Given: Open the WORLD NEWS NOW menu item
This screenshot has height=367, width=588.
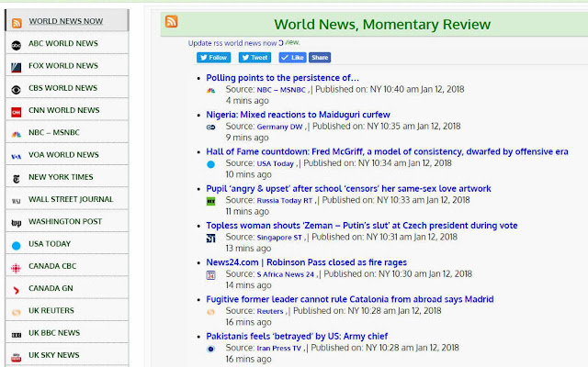Looking at the screenshot, I should click(66, 21).
